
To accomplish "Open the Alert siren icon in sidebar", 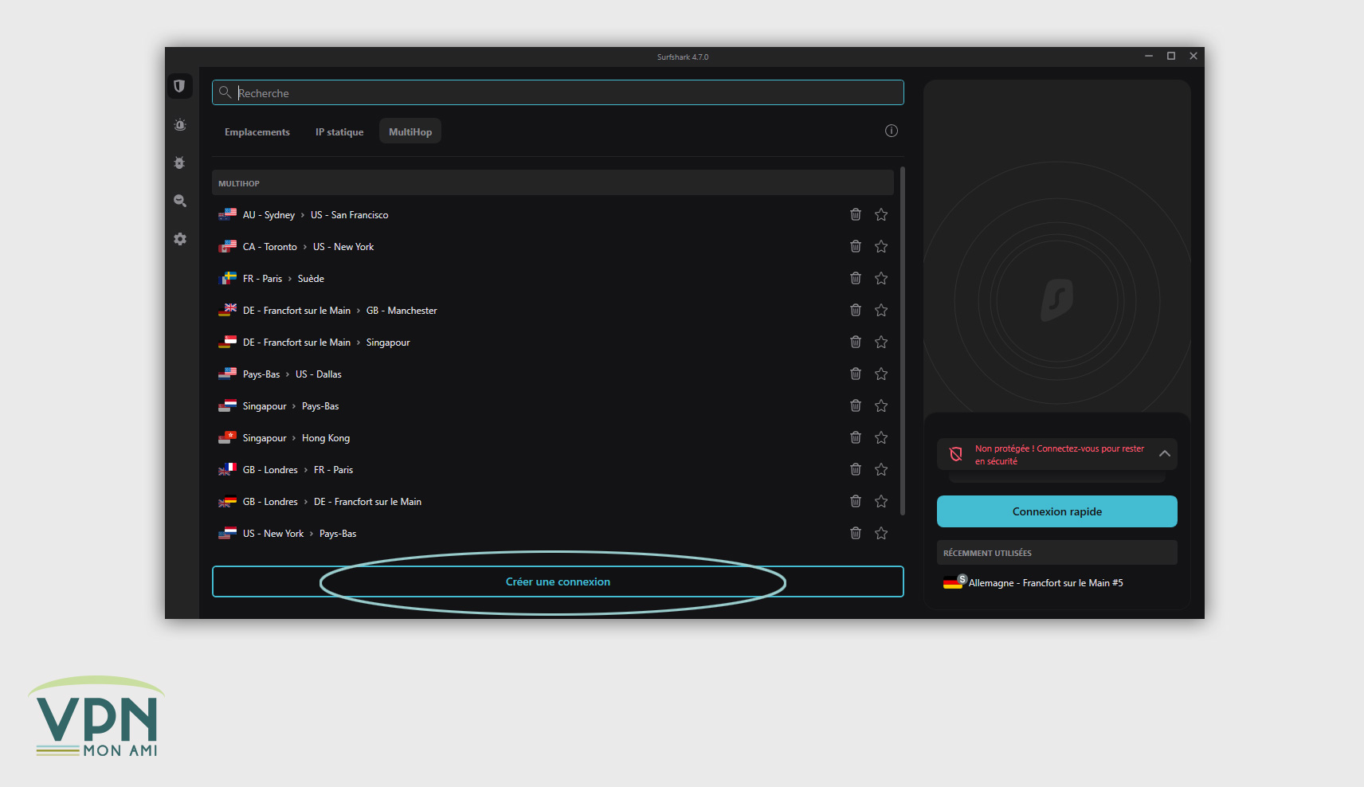I will pos(180,125).
